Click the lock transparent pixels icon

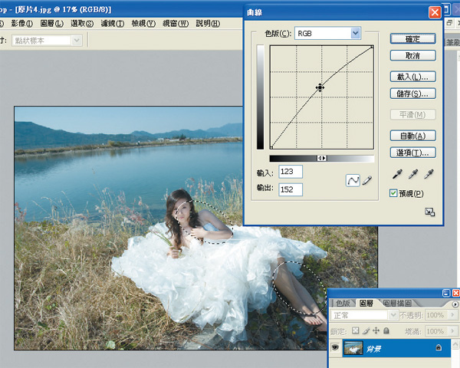355,330
